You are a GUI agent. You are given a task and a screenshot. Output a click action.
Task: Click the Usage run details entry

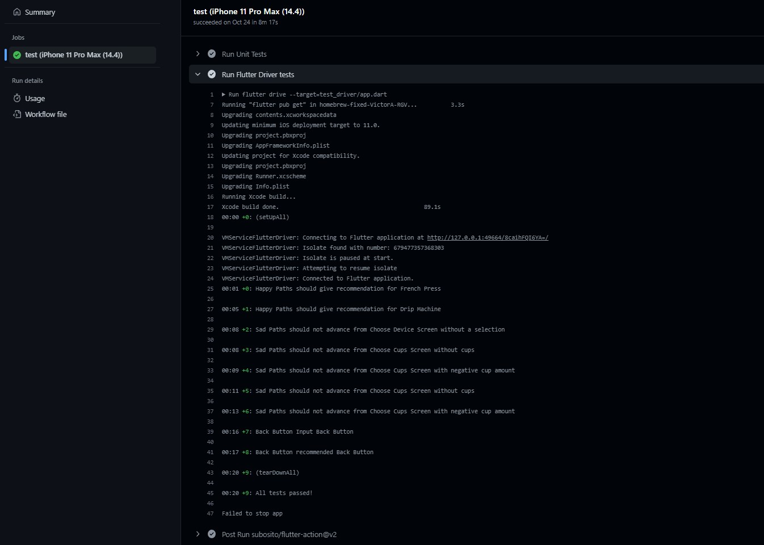coord(35,98)
